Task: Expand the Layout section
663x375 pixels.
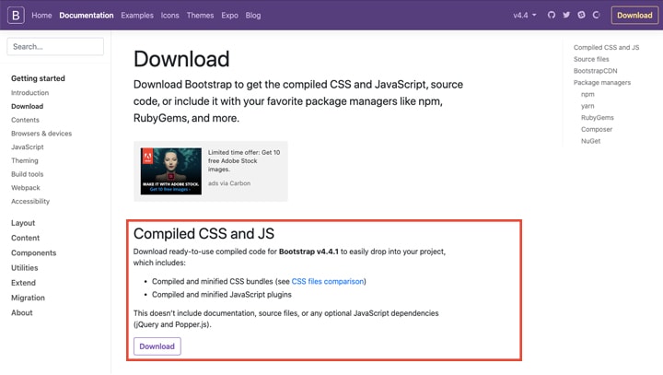Action: click(23, 223)
